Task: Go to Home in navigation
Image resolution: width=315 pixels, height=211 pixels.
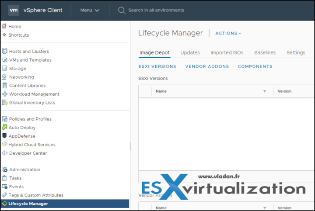Action: [x=15, y=27]
